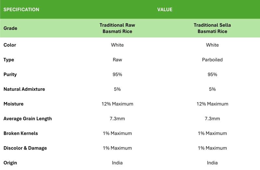
Task: Click the Average Grain Length label
Action: tap(28, 119)
